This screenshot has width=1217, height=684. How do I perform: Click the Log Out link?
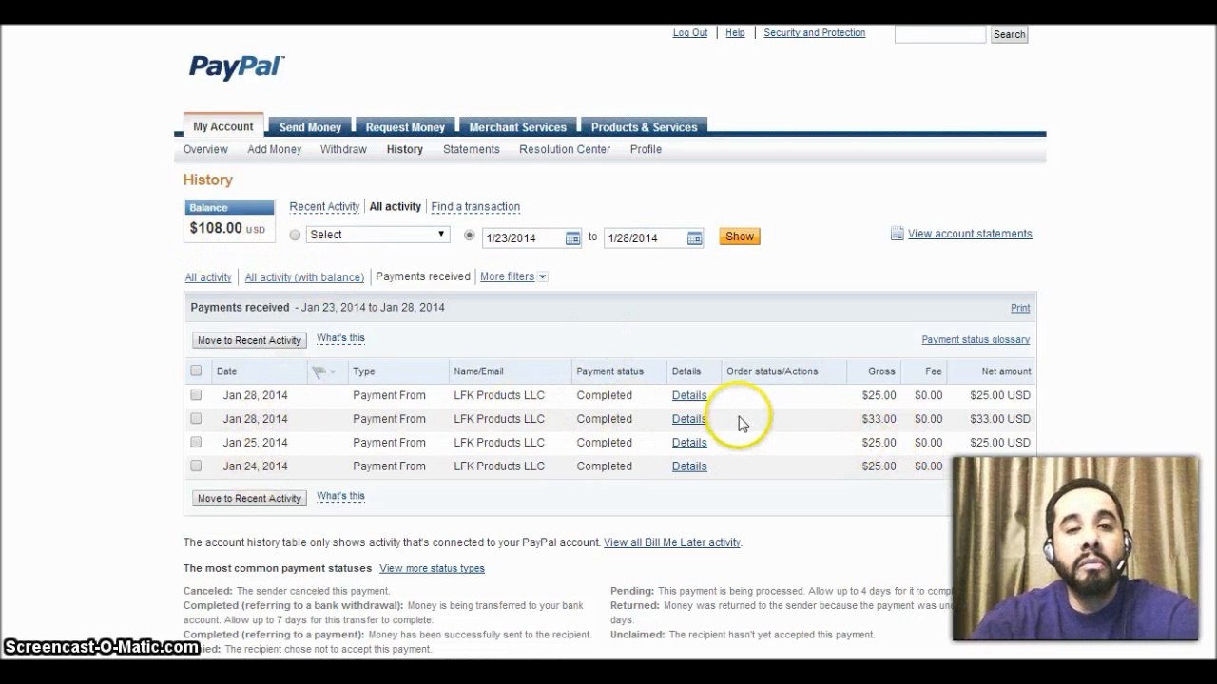(x=690, y=32)
